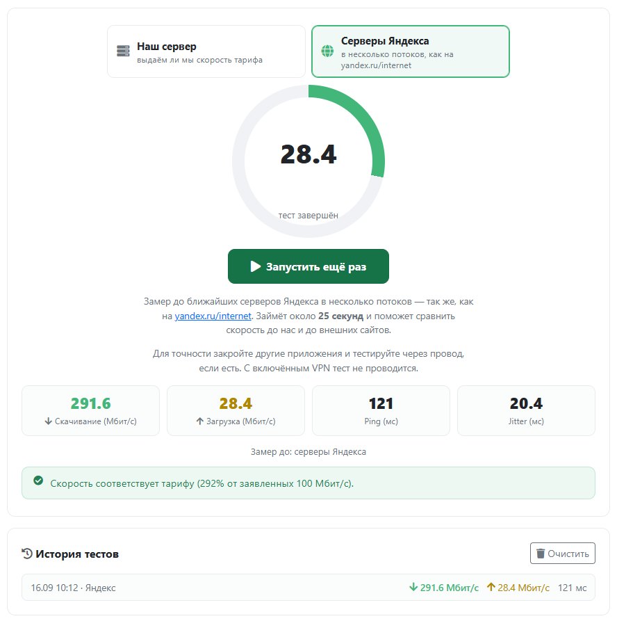Clear test history with "Очистить" button
This screenshot has height=621, width=617.
point(562,554)
